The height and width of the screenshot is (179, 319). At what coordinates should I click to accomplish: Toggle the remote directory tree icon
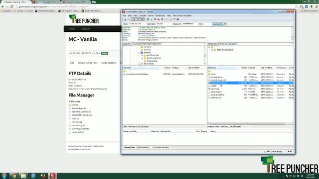(x=140, y=19)
